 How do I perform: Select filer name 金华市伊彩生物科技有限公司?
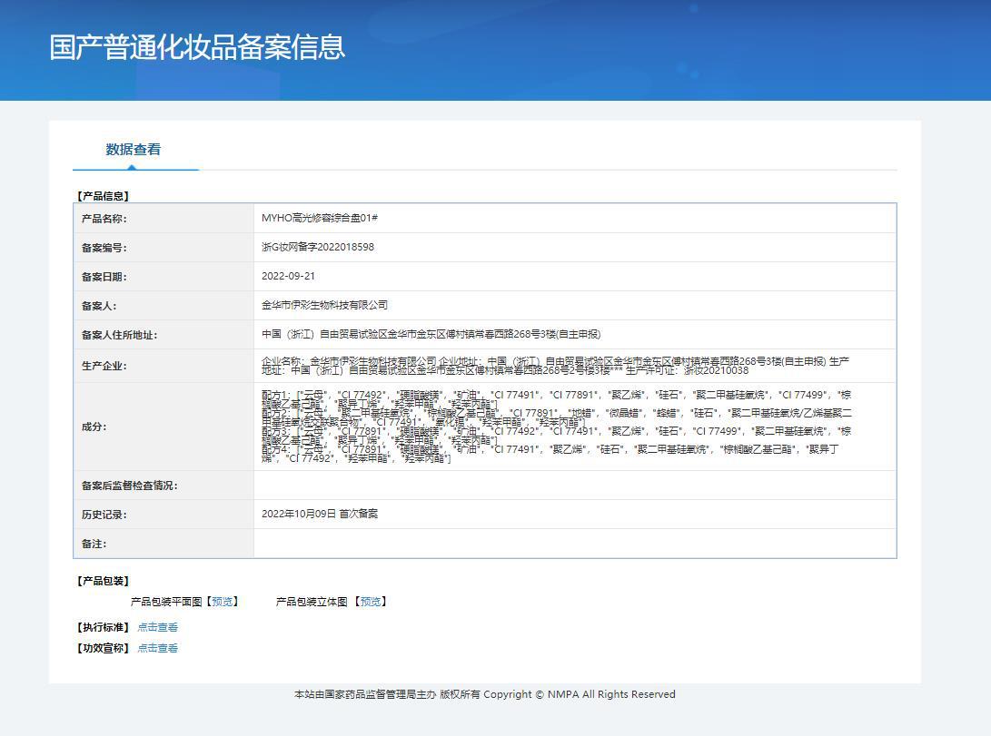325,305
